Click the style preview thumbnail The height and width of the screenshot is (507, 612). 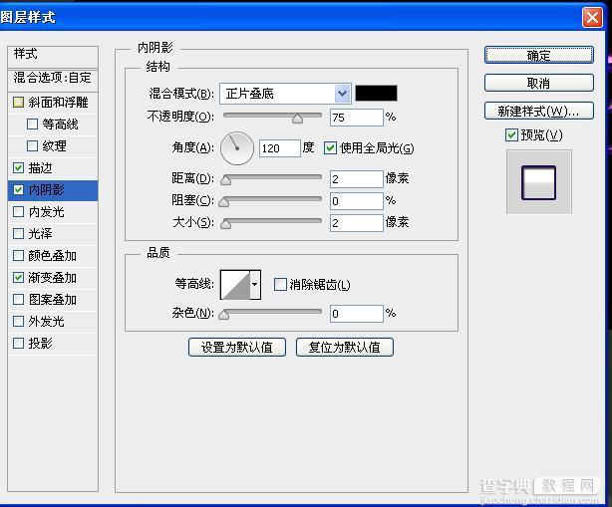[x=539, y=182]
